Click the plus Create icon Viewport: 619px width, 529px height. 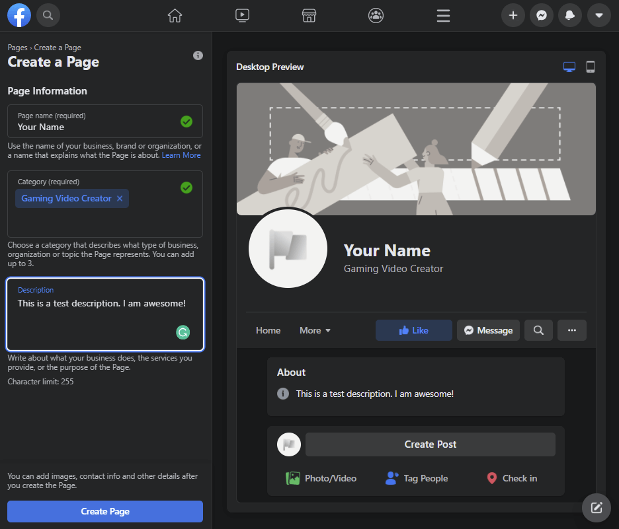[x=513, y=15]
